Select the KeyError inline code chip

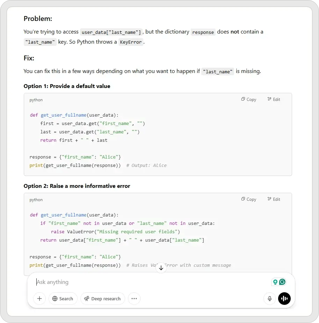click(131, 42)
